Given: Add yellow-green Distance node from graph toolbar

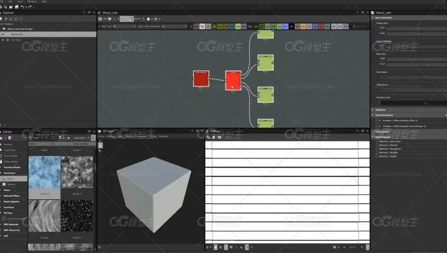Looking at the screenshot, I should pyautogui.click(x=238, y=26).
